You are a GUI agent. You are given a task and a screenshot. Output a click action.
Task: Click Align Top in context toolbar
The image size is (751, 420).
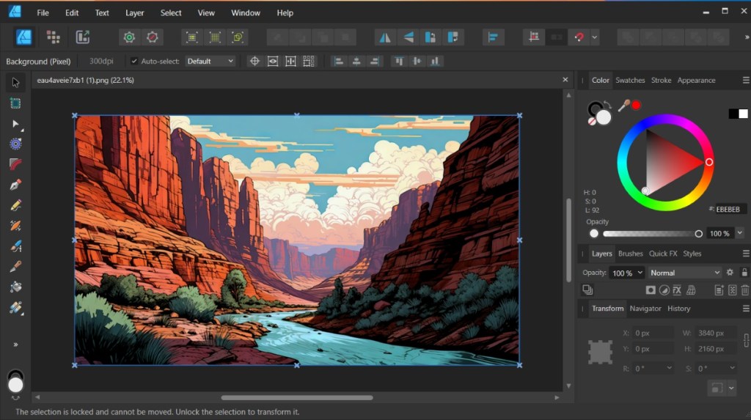coord(399,62)
